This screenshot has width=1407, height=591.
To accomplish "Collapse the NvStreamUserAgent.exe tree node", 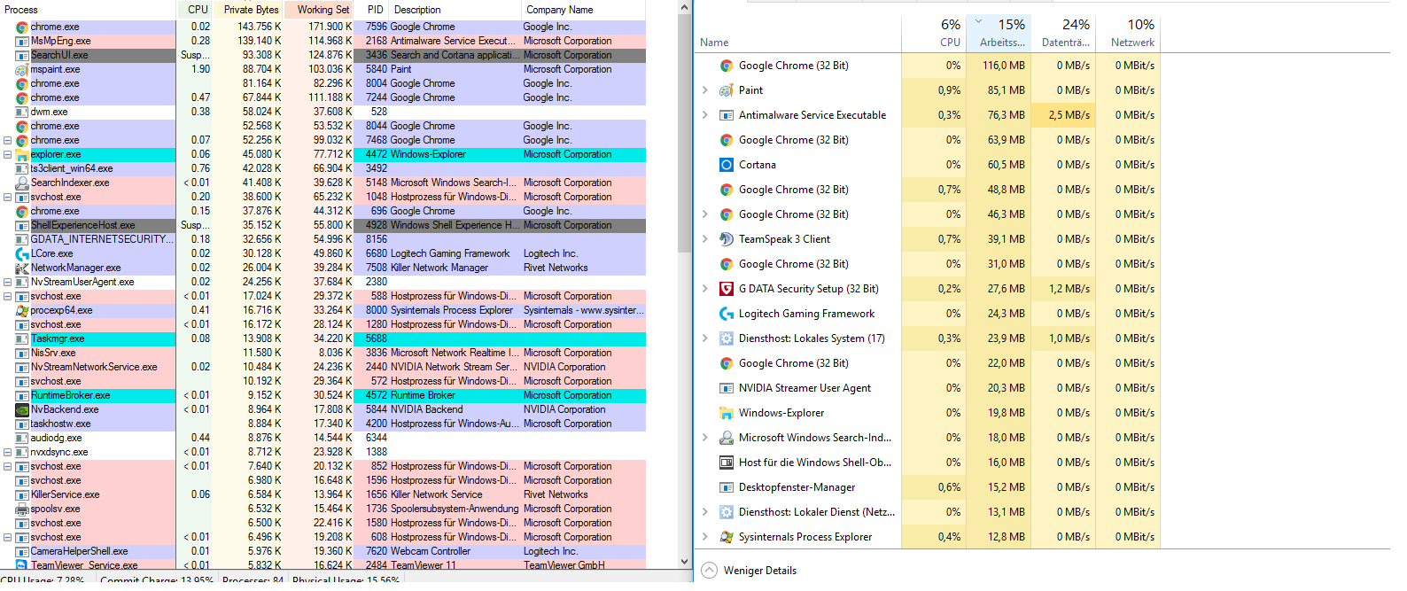I will click(8, 282).
